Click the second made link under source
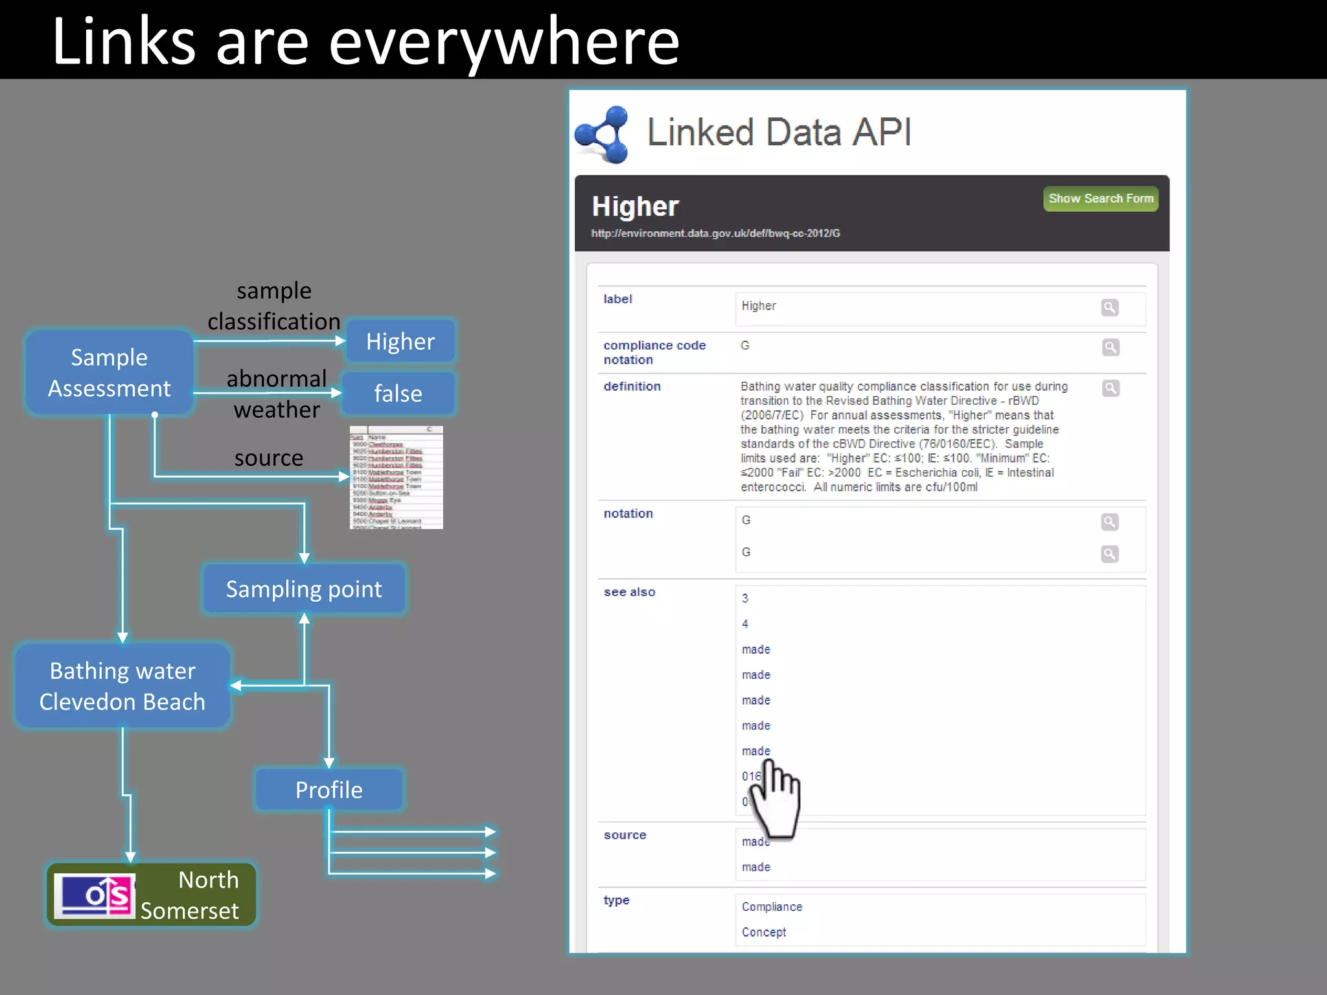The width and height of the screenshot is (1327, 995). coord(756,867)
